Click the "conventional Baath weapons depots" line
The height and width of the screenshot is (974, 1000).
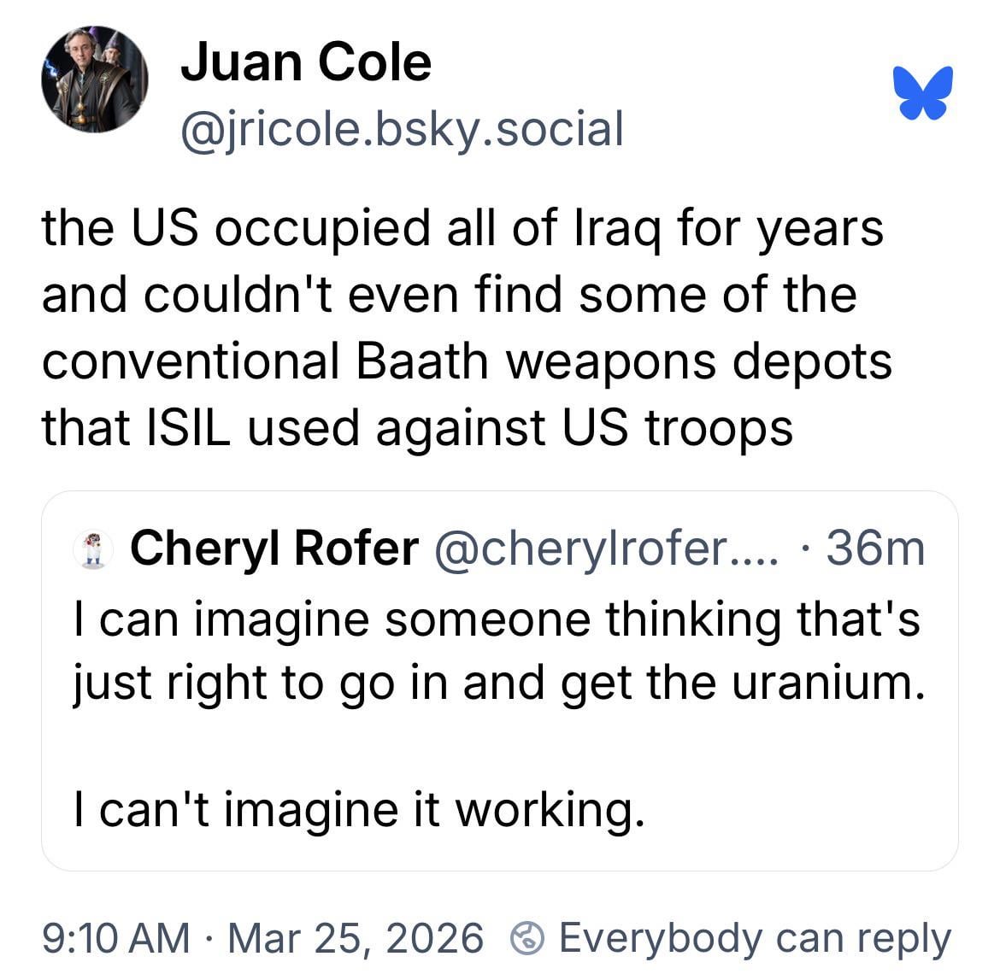467,361
